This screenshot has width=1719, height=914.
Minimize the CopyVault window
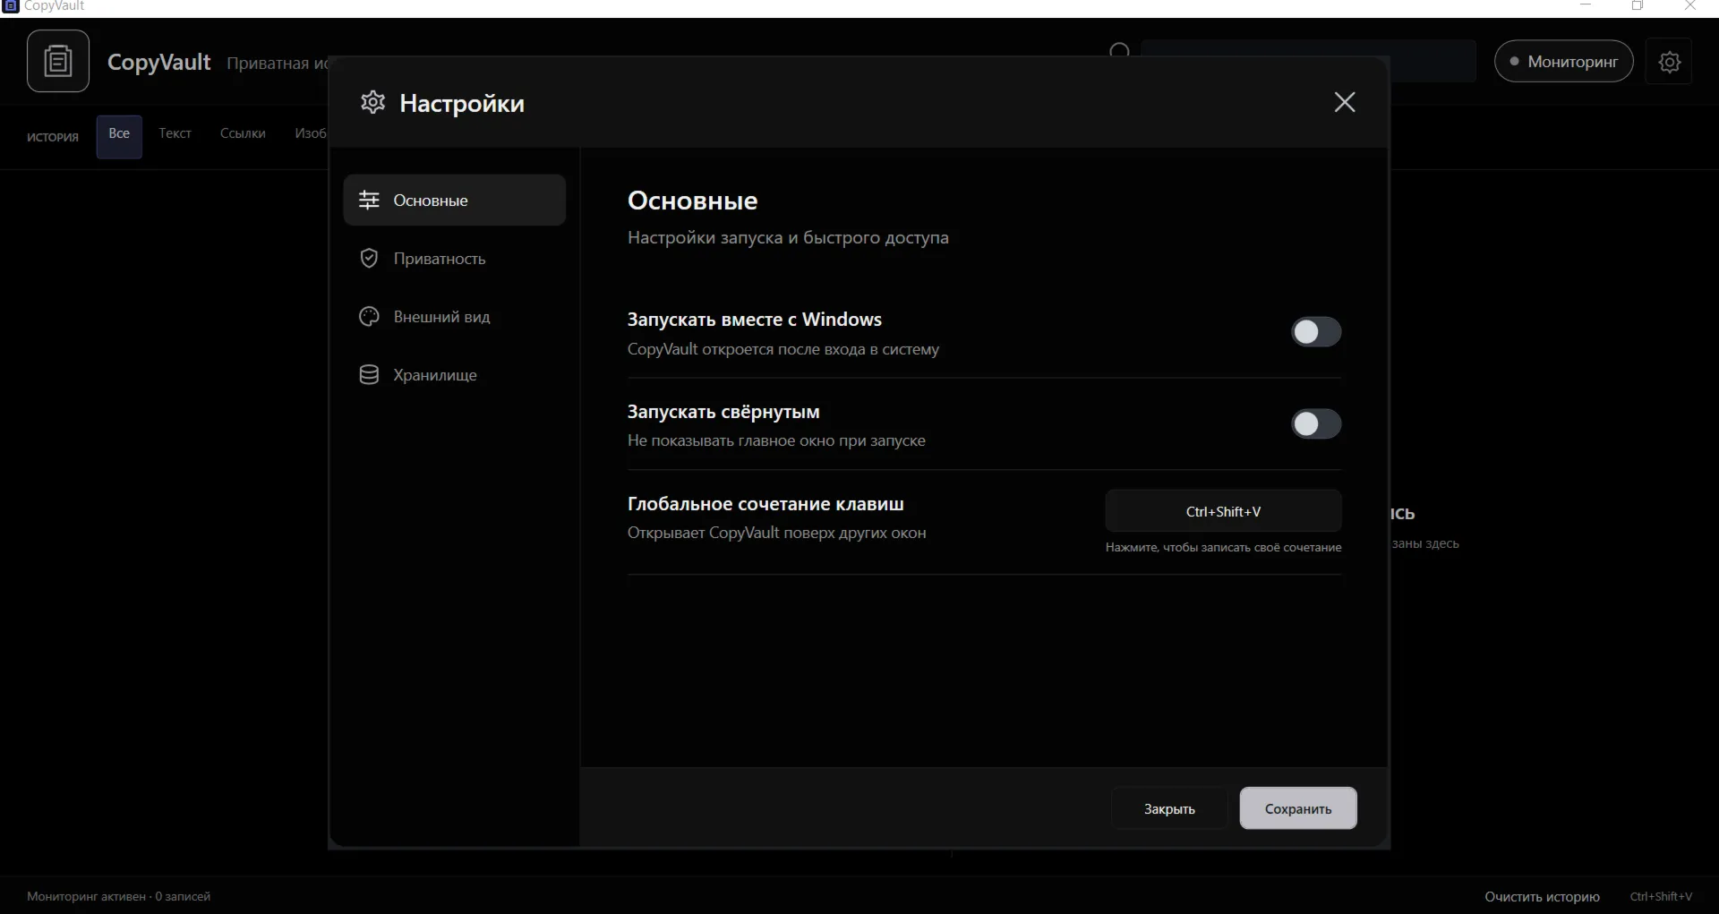click(x=1586, y=5)
